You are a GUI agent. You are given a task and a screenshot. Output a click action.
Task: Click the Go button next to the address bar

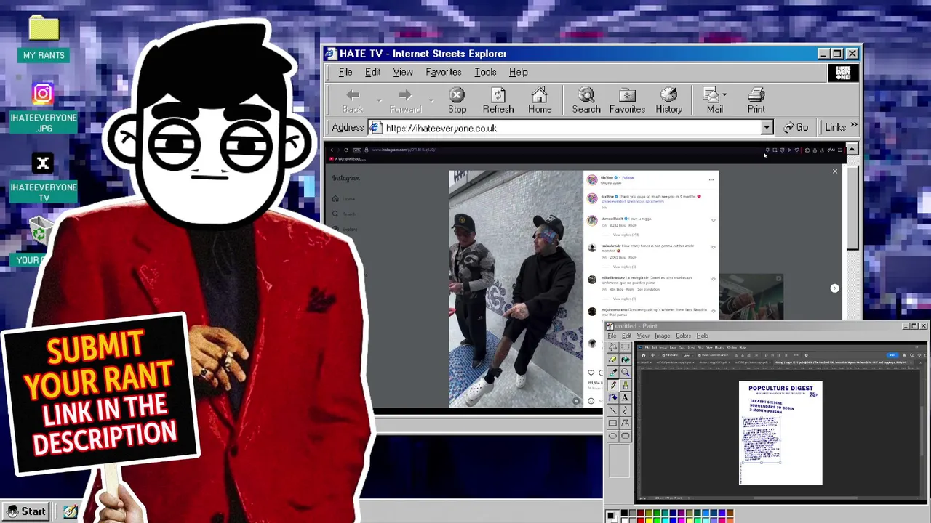coord(796,128)
